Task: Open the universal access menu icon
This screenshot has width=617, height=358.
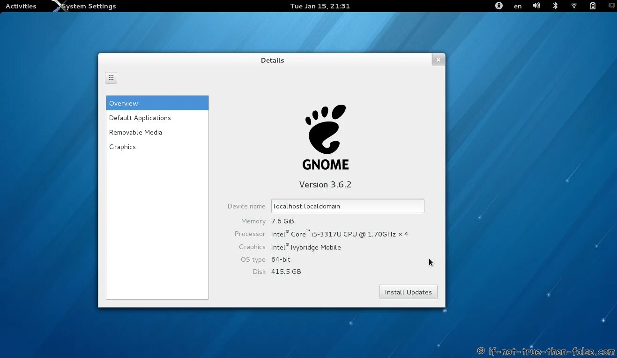Action: pos(499,6)
